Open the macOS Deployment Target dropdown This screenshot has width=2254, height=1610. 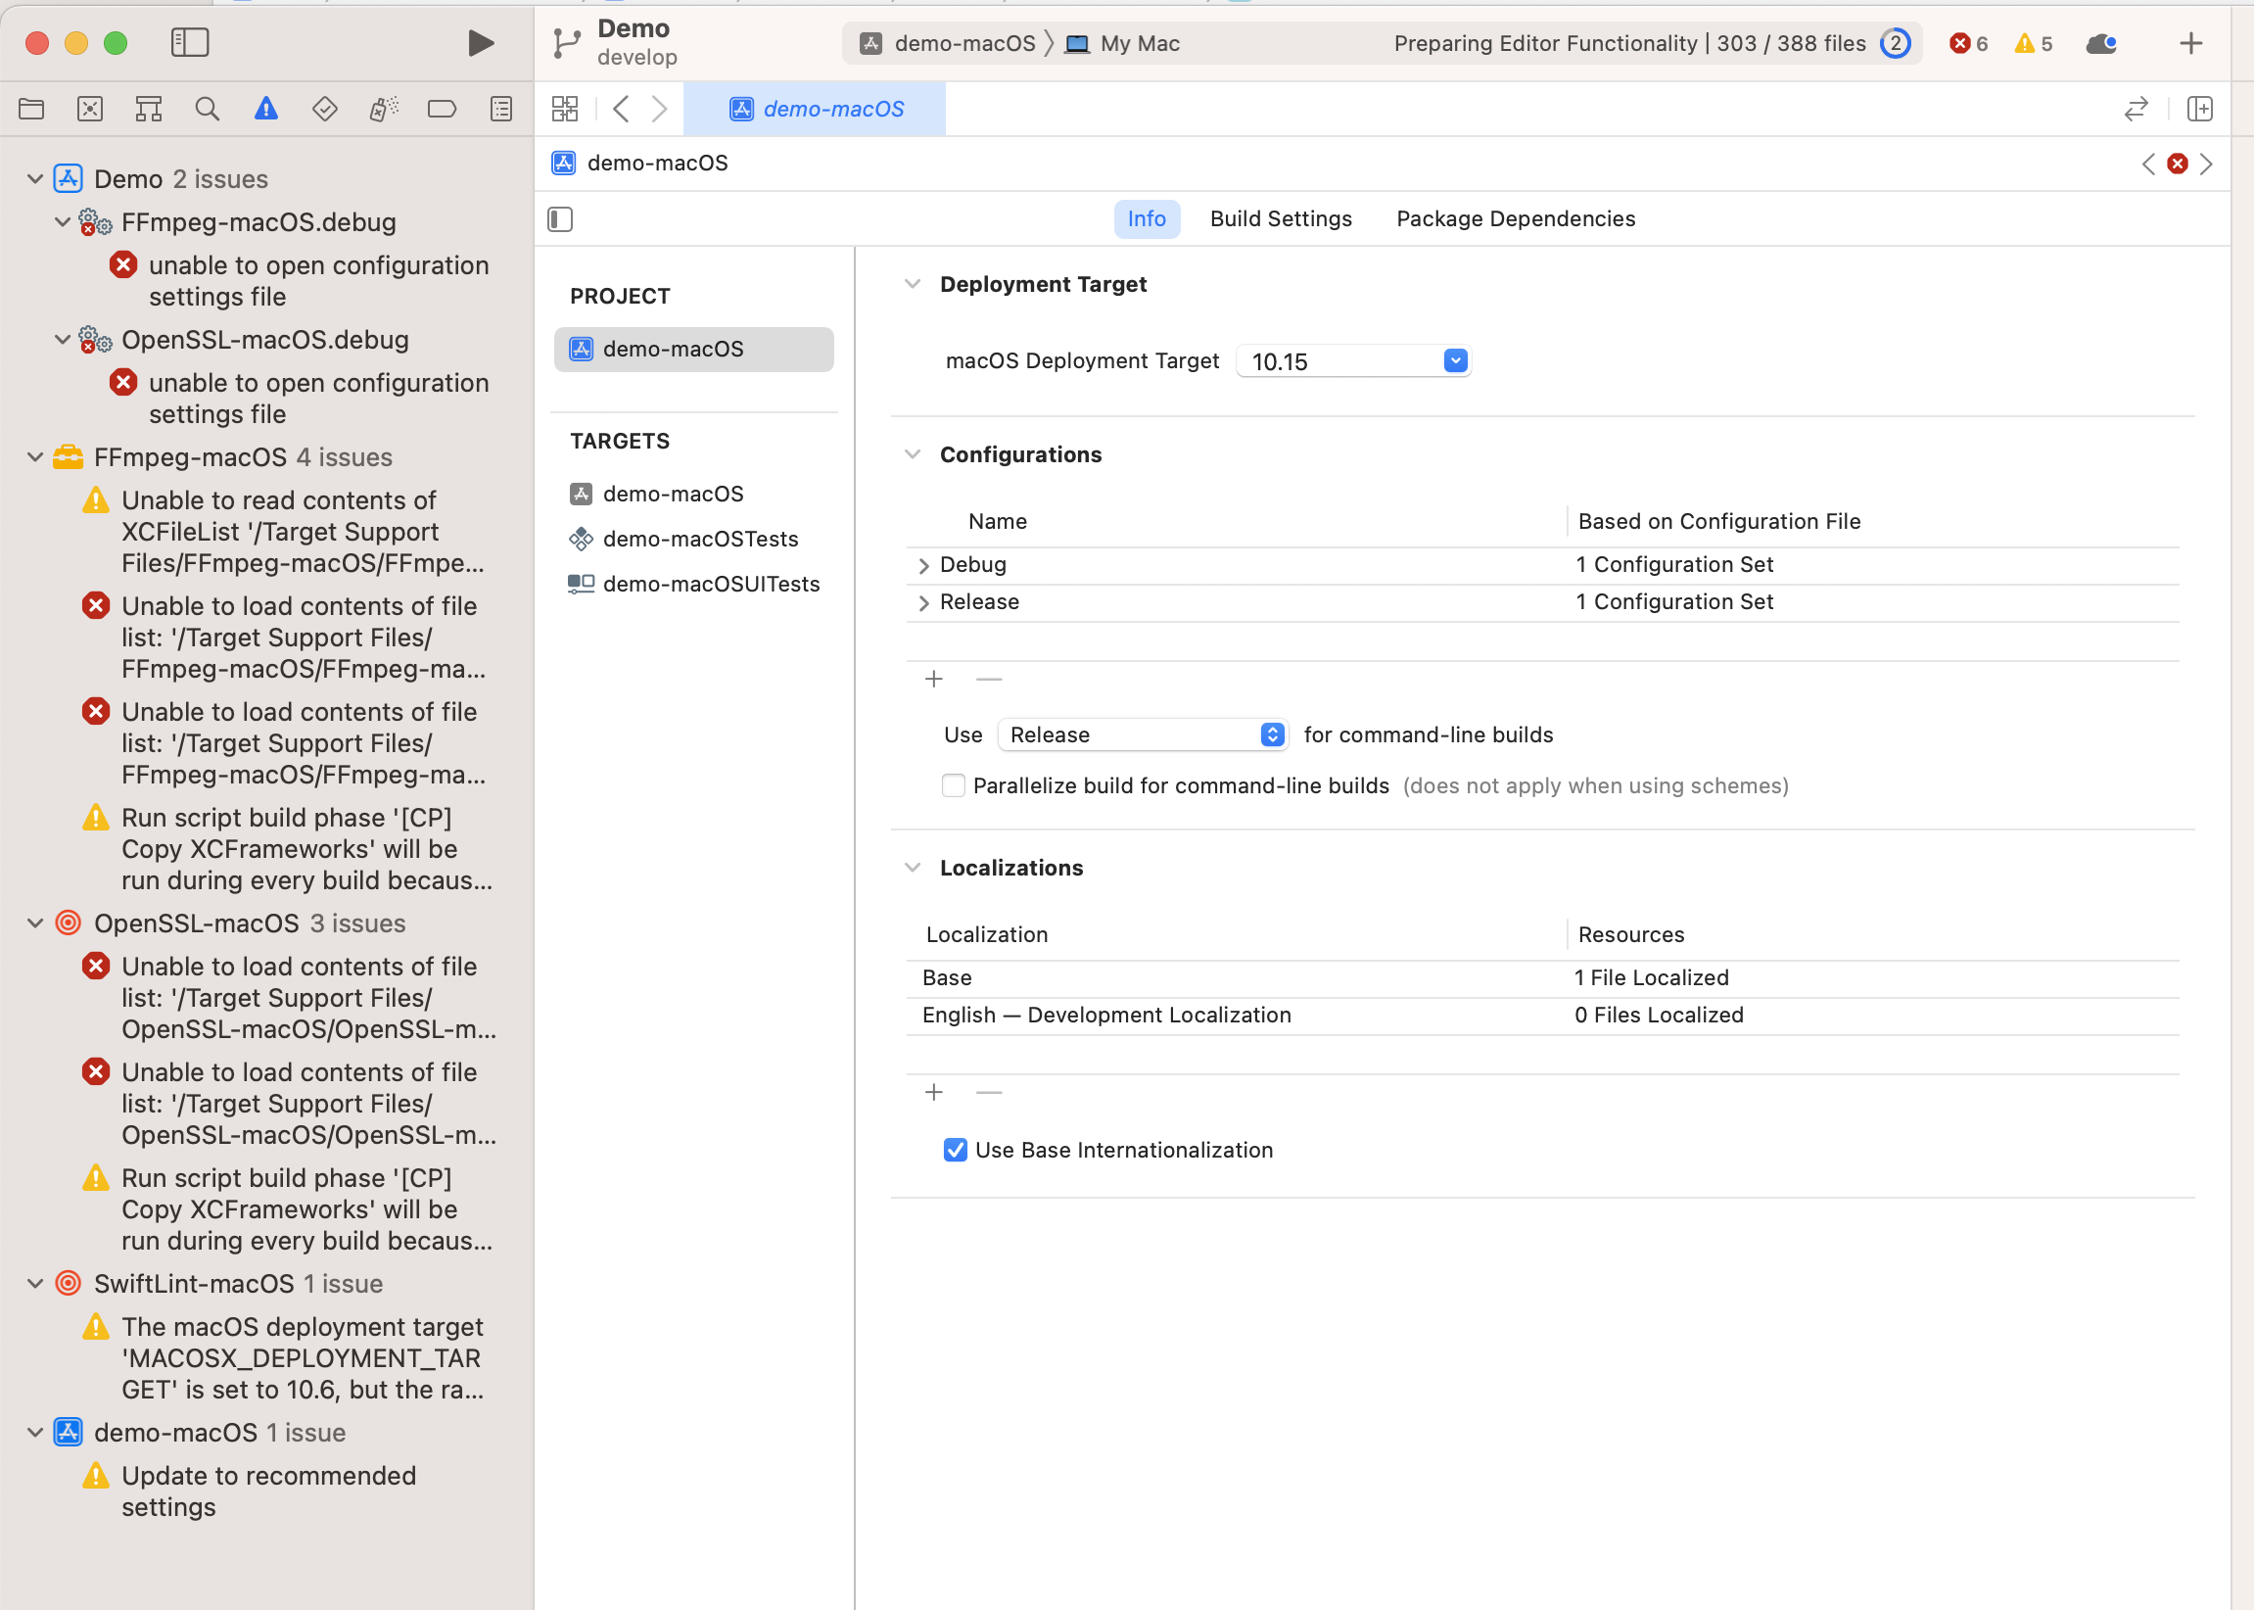click(1453, 359)
